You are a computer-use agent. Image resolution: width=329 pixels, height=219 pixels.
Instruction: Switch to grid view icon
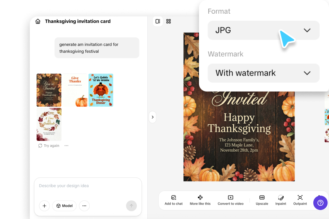coord(168,22)
